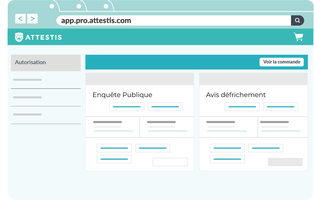The height and width of the screenshot is (200, 314).
Task: Open the Enquête Publique card title
Action: pos(122,95)
